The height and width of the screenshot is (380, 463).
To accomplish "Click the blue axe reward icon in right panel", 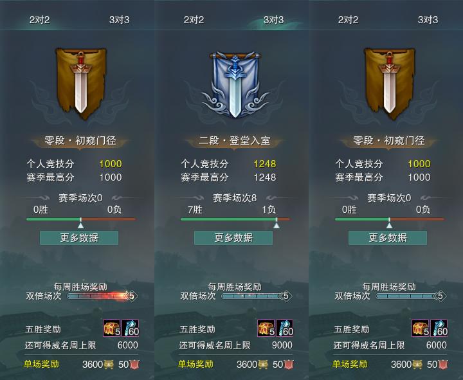I will 439,328.
